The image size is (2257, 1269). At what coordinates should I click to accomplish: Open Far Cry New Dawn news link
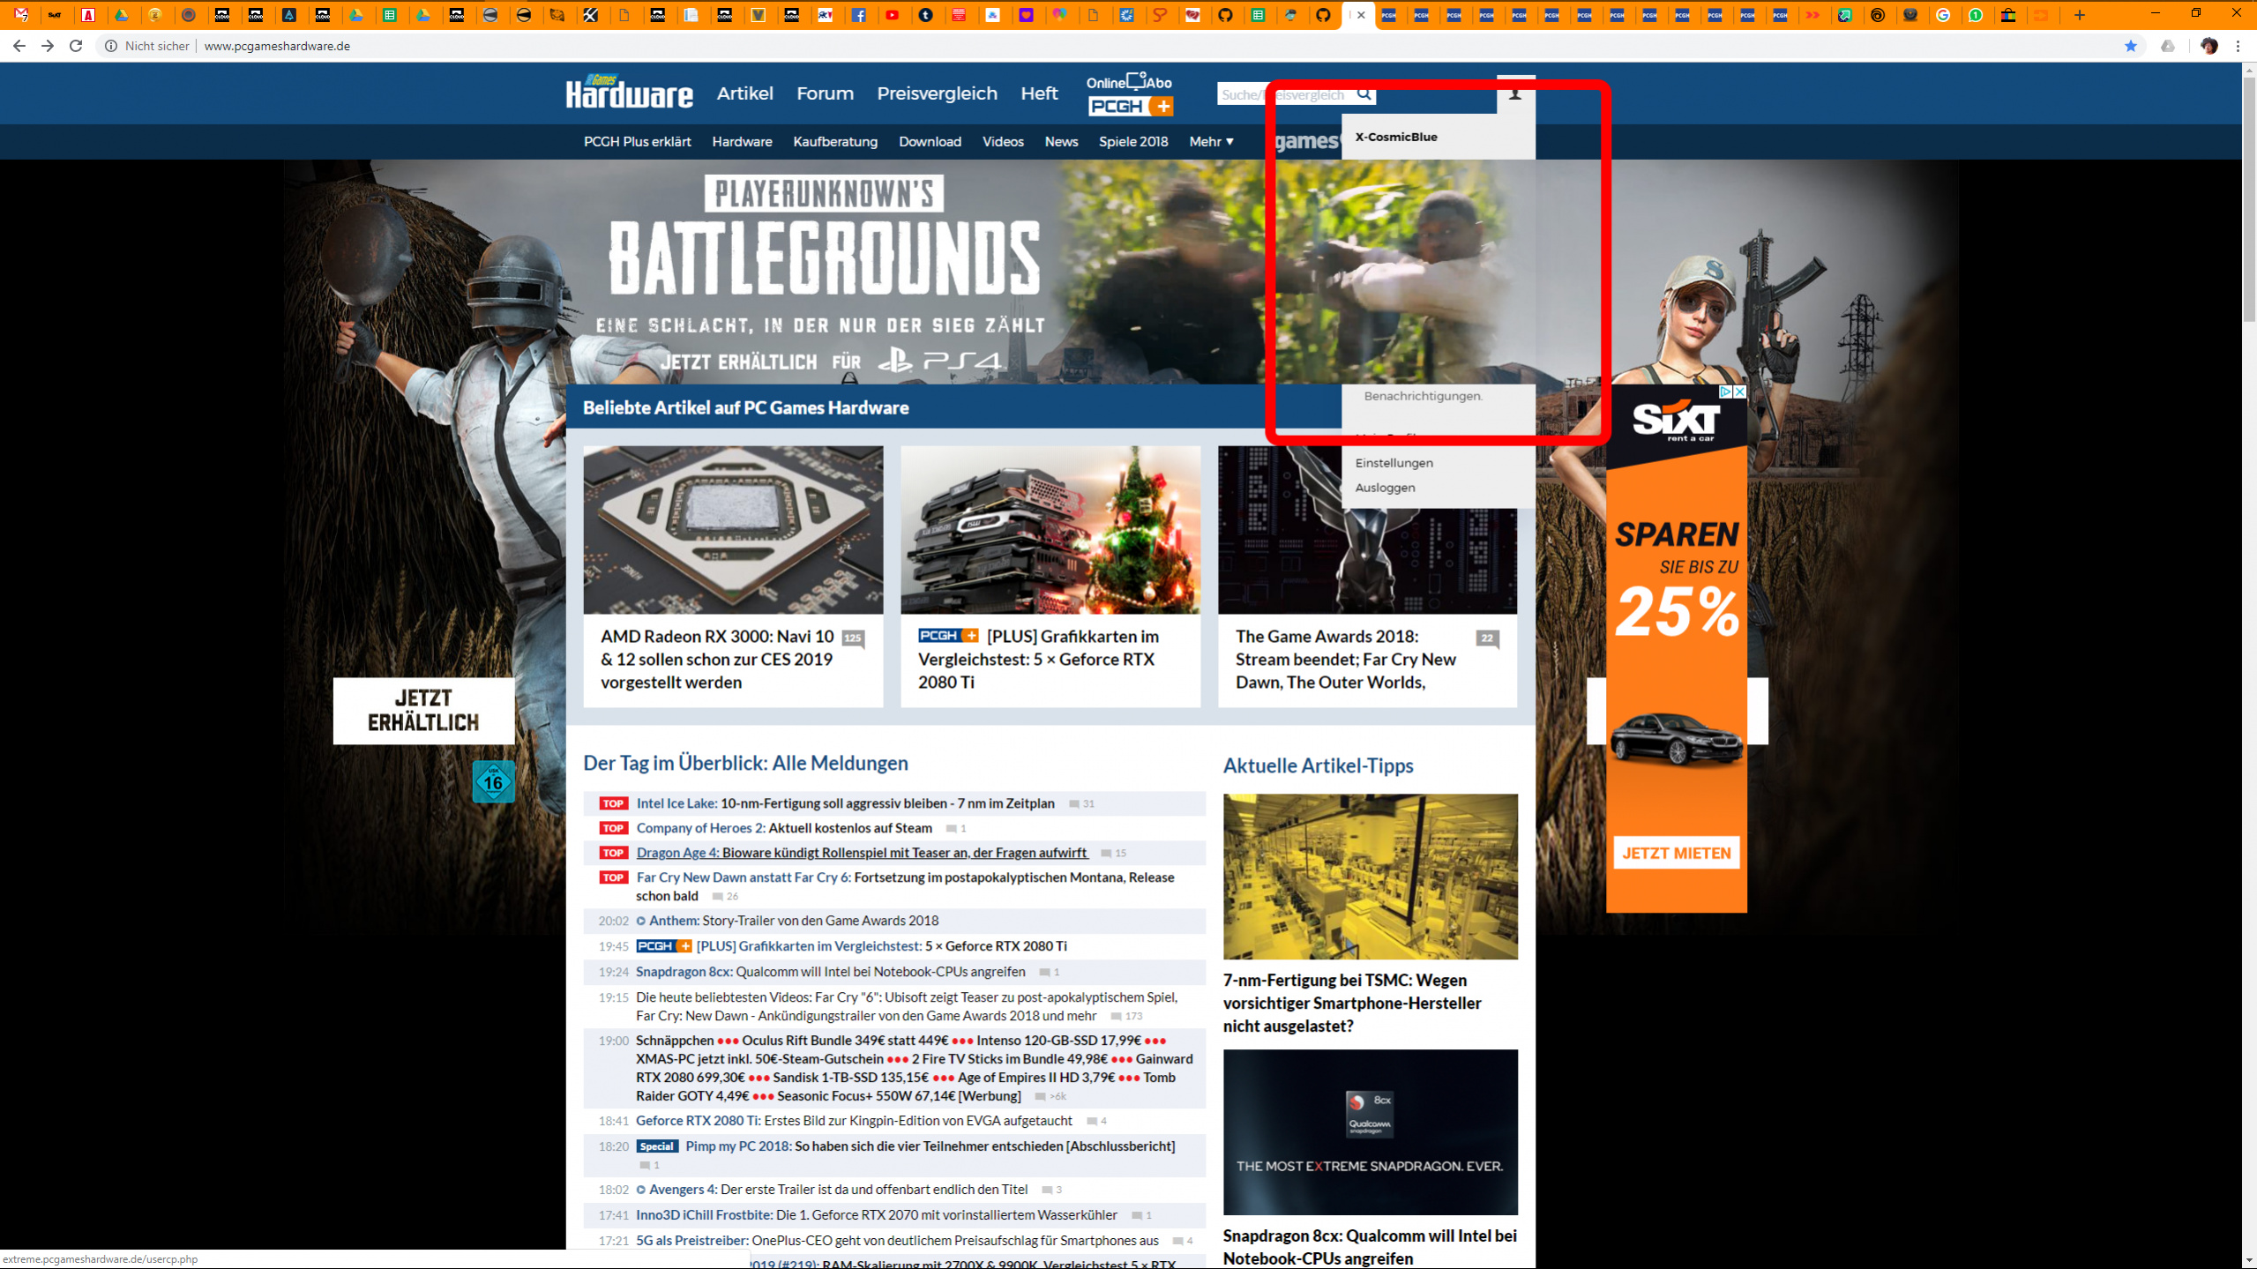click(905, 886)
